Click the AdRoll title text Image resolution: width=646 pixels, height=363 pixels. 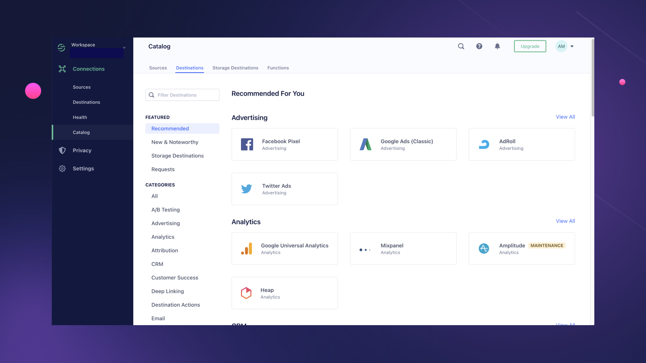click(508, 142)
